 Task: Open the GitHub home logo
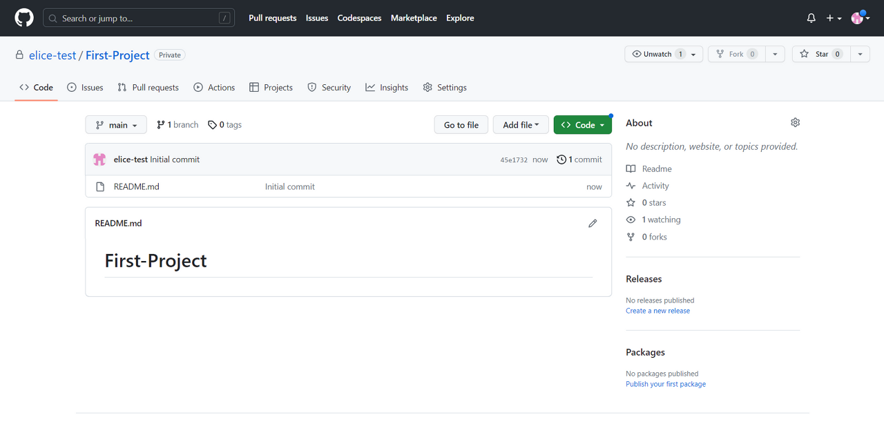coord(24,18)
